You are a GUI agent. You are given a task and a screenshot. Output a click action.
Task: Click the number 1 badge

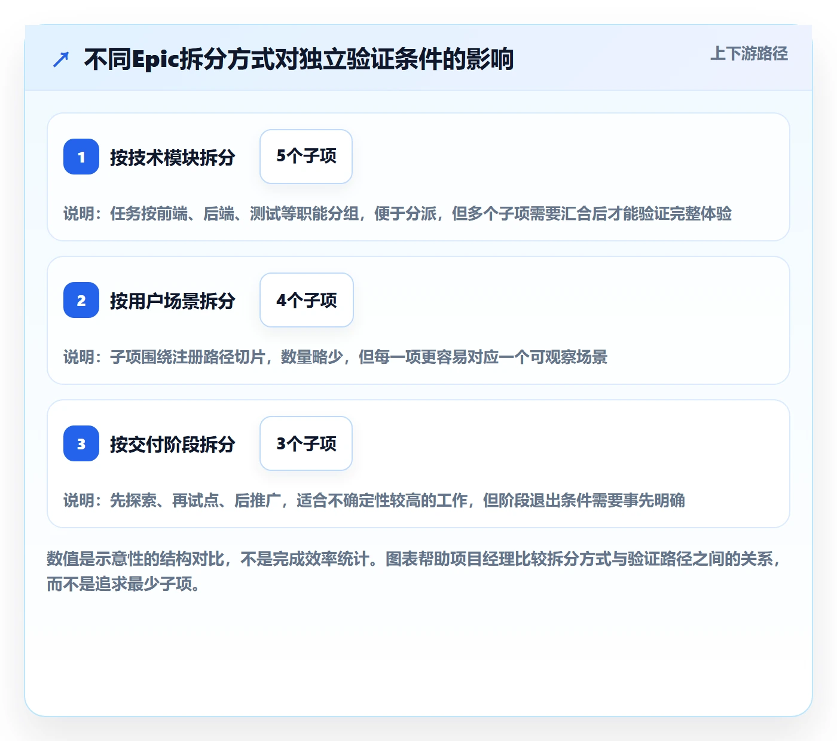81,157
